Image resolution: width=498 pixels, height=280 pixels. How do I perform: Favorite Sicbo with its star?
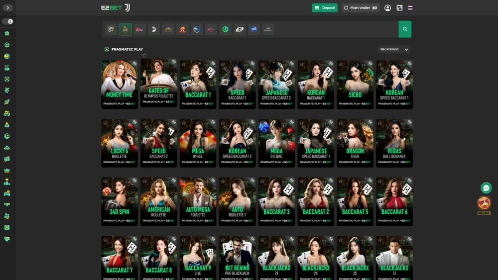tap(341, 64)
